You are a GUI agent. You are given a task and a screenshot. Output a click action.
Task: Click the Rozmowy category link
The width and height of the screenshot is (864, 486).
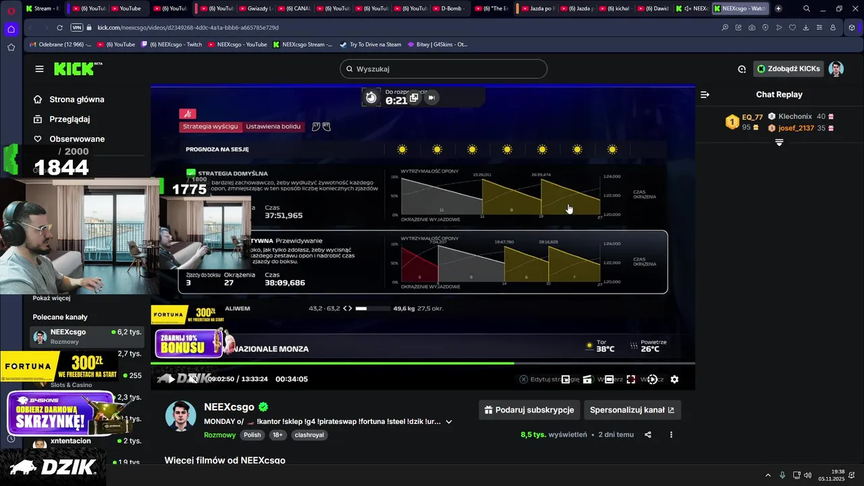[219, 435]
